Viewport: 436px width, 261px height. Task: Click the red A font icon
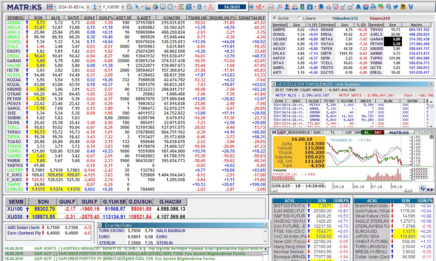pyautogui.click(x=210, y=7)
